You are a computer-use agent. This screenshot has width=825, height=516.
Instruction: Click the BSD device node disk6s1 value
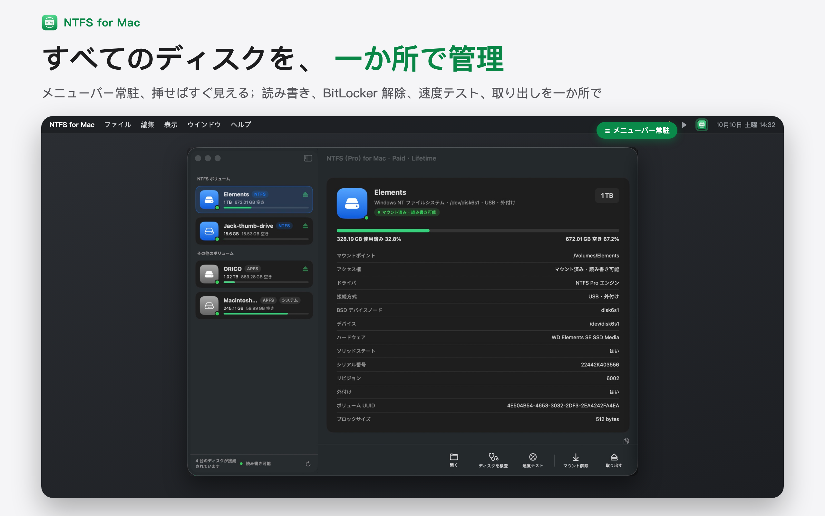(610, 310)
